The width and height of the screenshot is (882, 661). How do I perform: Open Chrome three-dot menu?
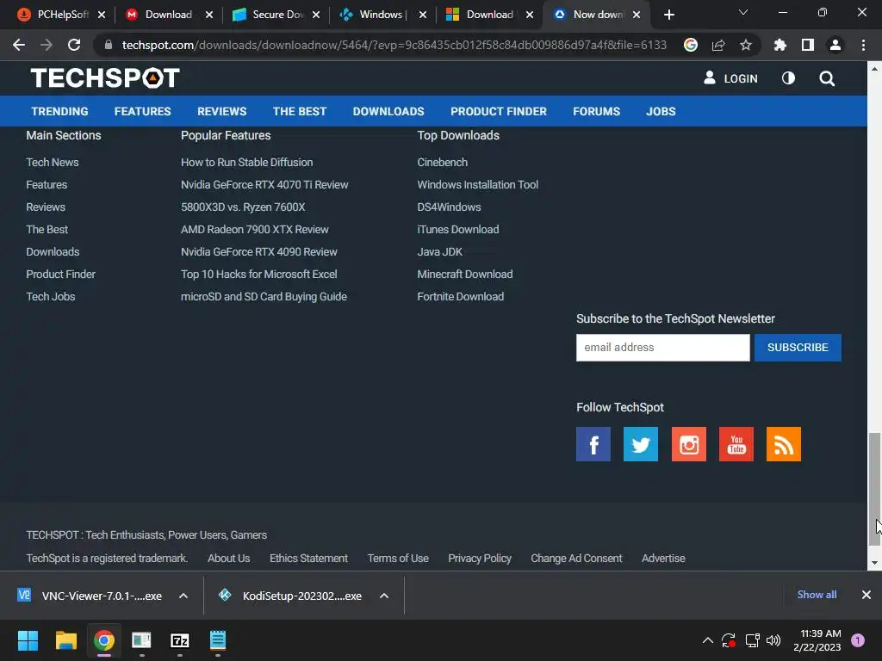tap(863, 45)
